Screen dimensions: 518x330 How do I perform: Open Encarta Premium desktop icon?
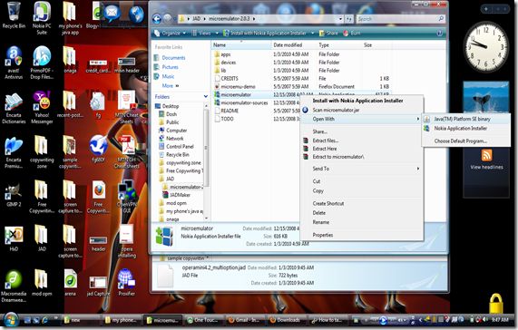pyautogui.click(x=14, y=152)
